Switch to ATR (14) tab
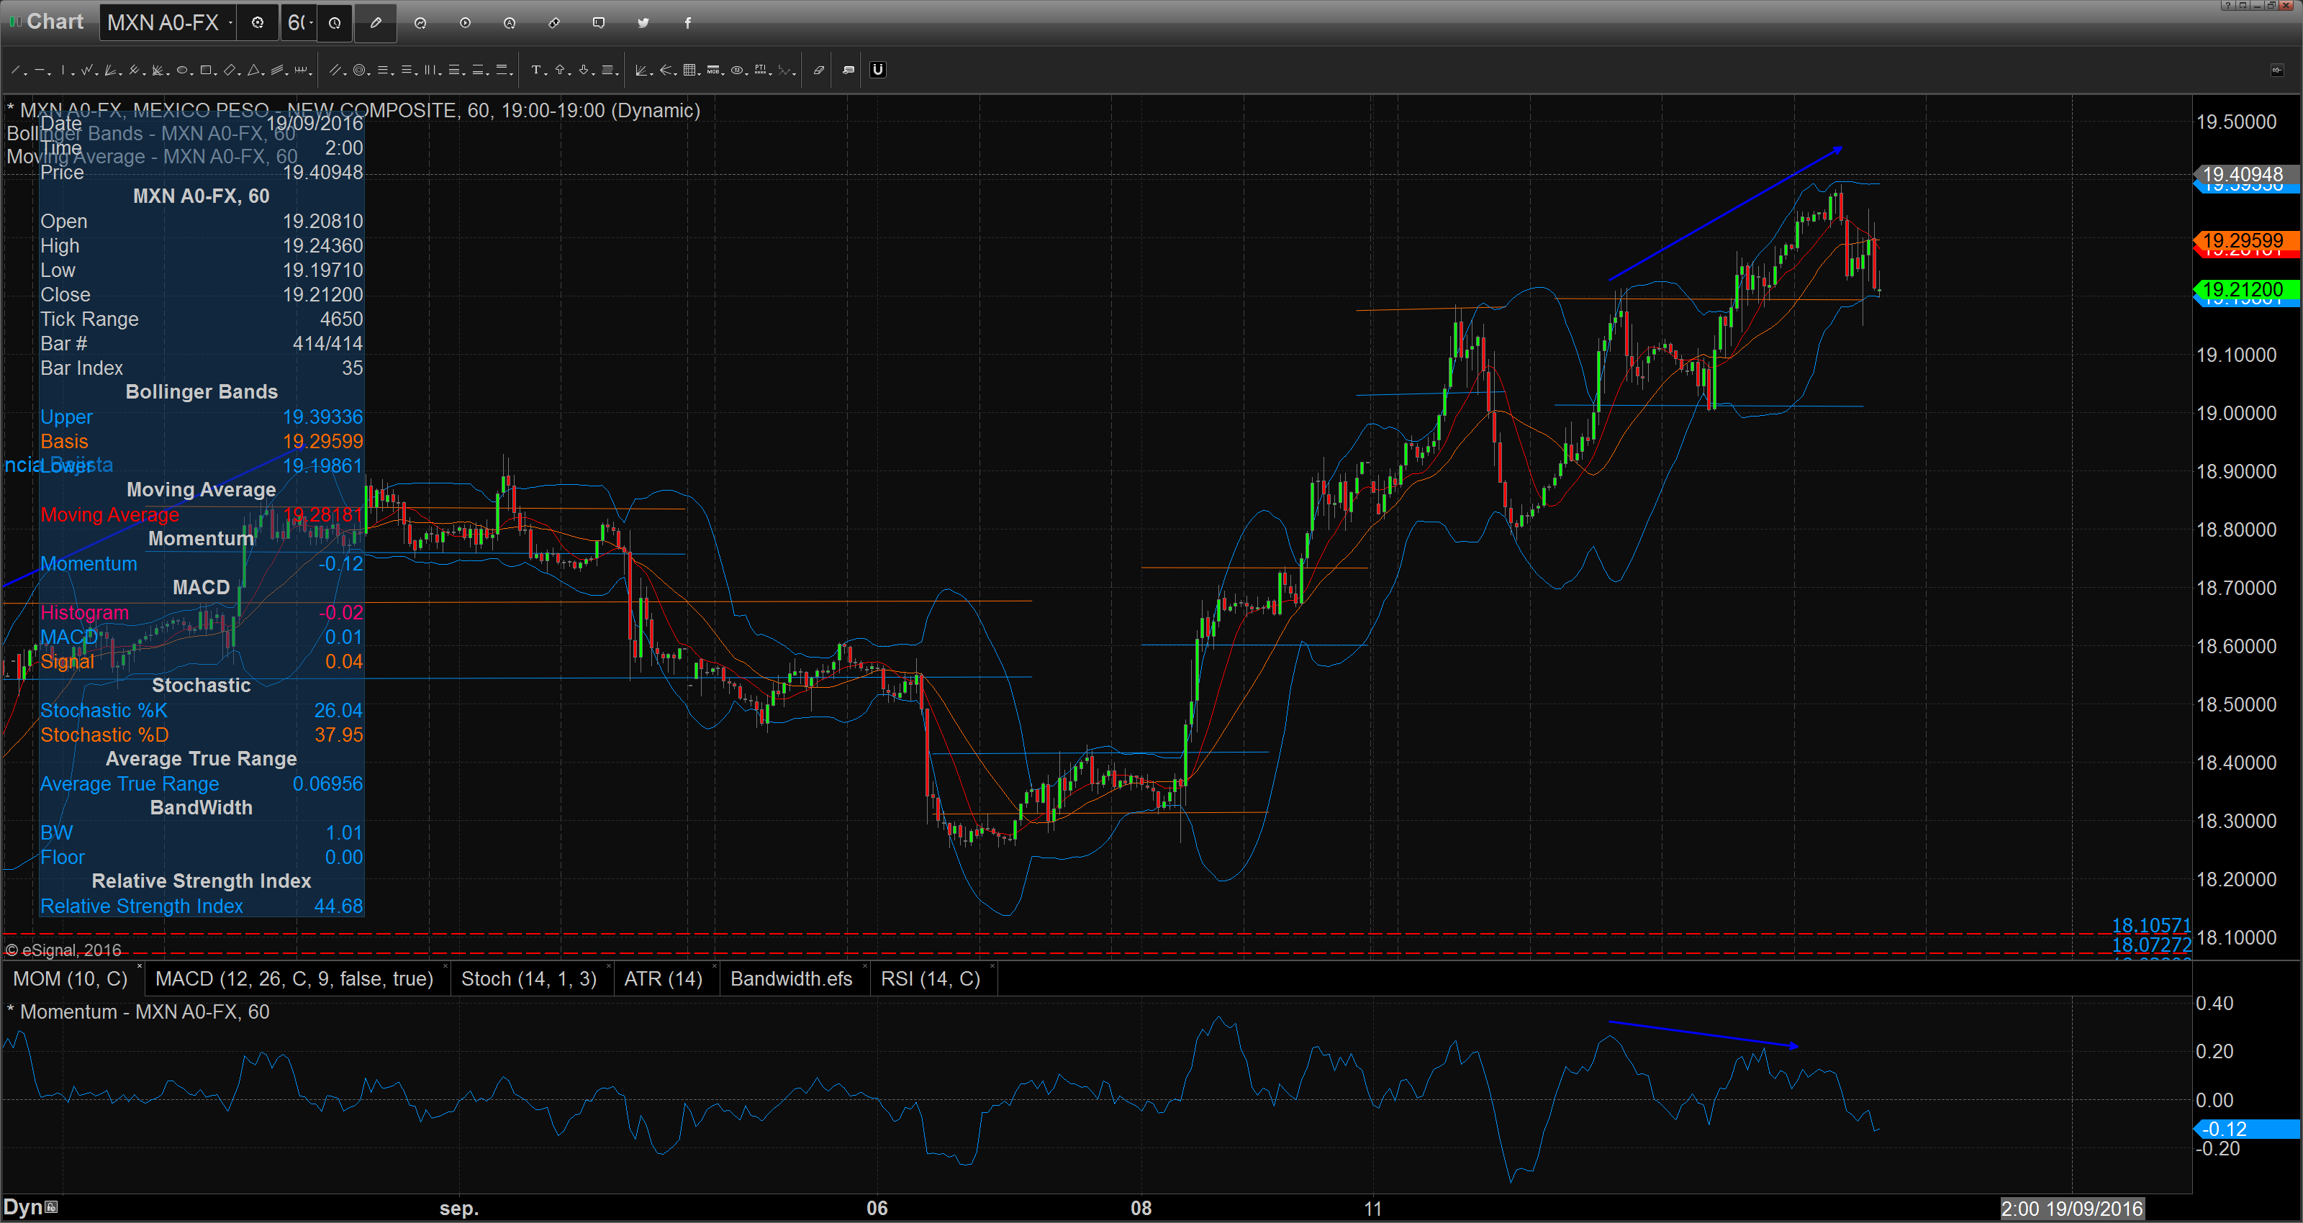The width and height of the screenshot is (2303, 1223). coord(662,979)
